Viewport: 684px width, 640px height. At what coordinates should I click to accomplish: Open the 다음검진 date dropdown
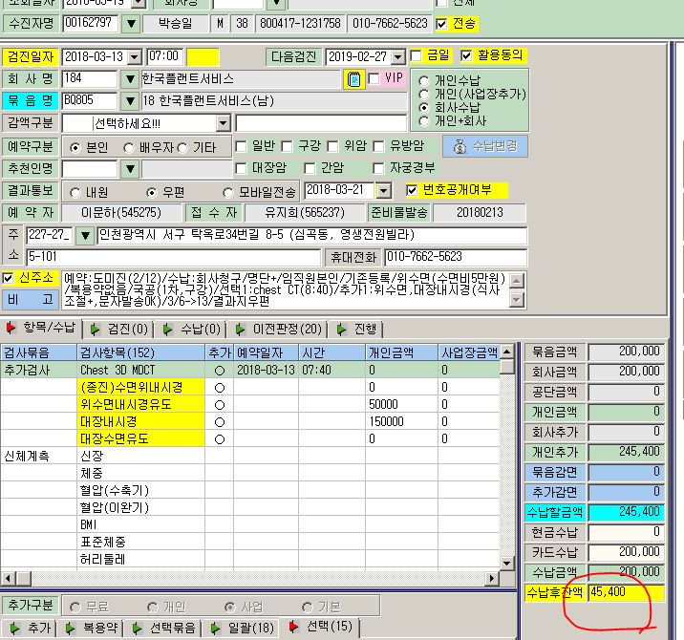coord(397,56)
